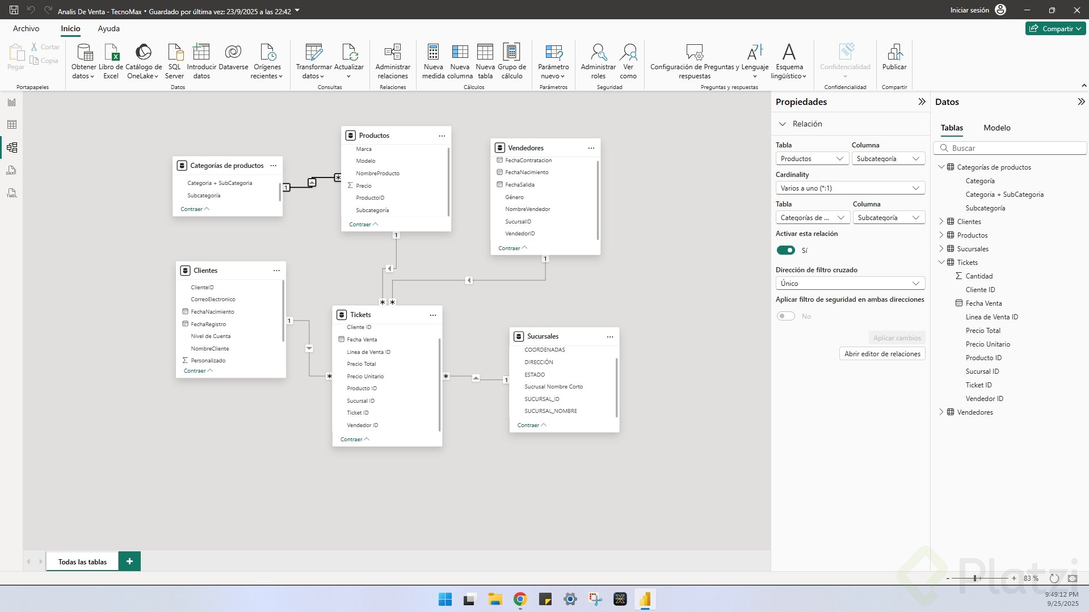
Task: Click Abrir editor de relaciones button
Action: point(882,354)
